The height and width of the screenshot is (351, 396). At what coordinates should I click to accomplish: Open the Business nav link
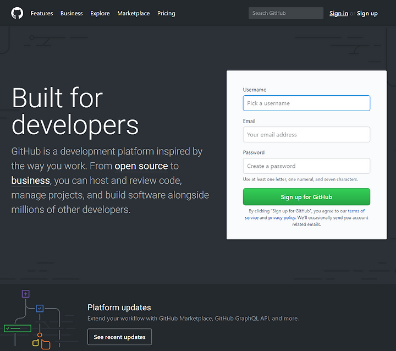click(x=71, y=13)
